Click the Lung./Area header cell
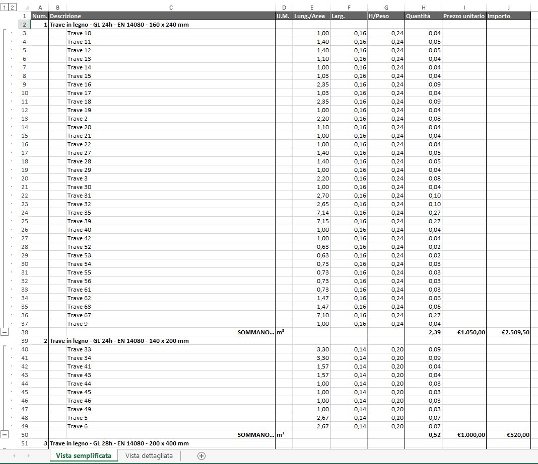 (x=311, y=16)
